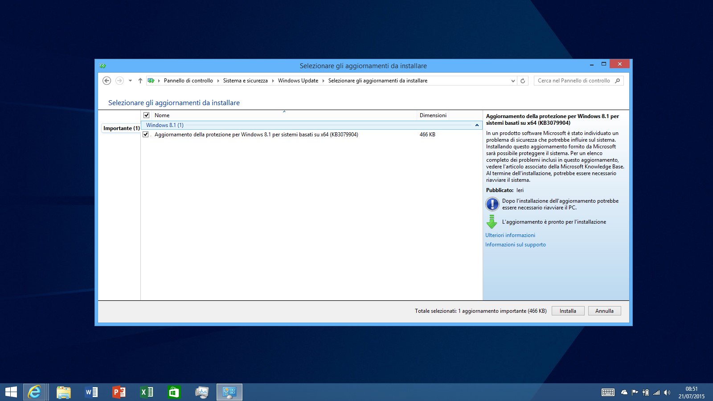Uncheck the KB3079904 update checkbox

[145, 134]
